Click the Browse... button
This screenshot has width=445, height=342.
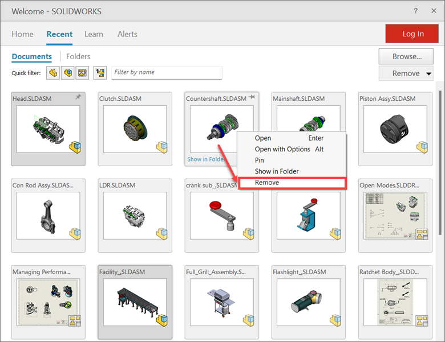(406, 56)
